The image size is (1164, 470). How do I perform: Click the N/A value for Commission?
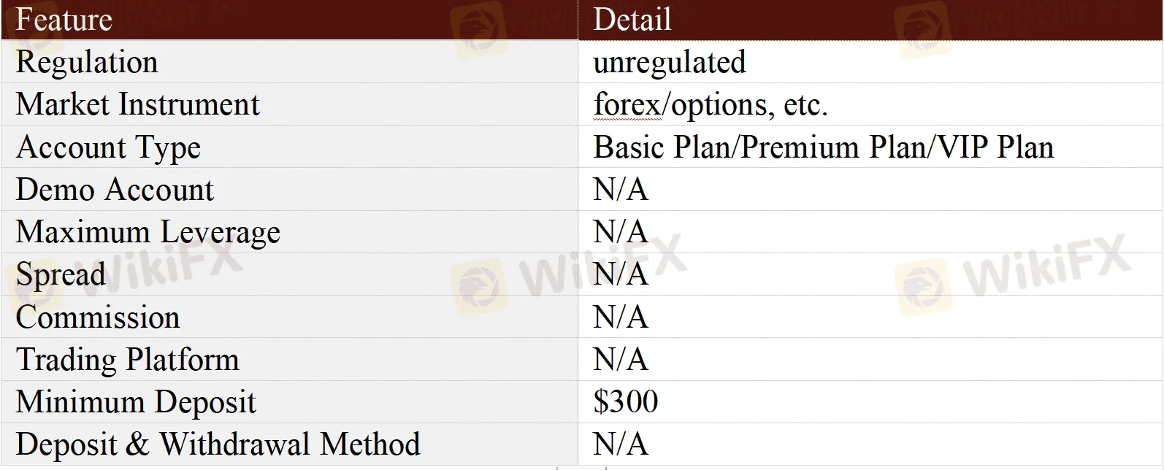point(620,317)
